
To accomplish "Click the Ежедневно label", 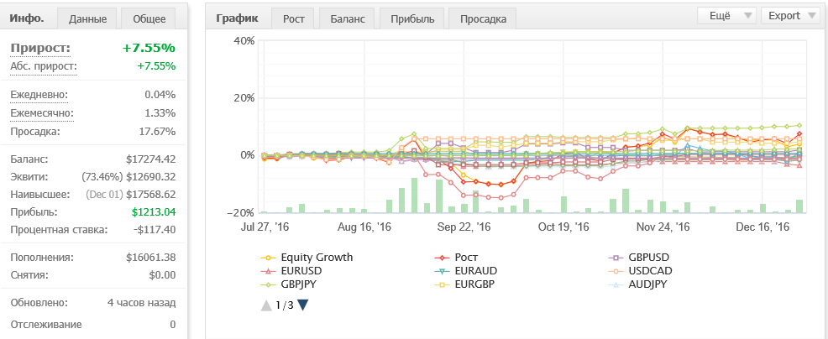I will (39, 96).
